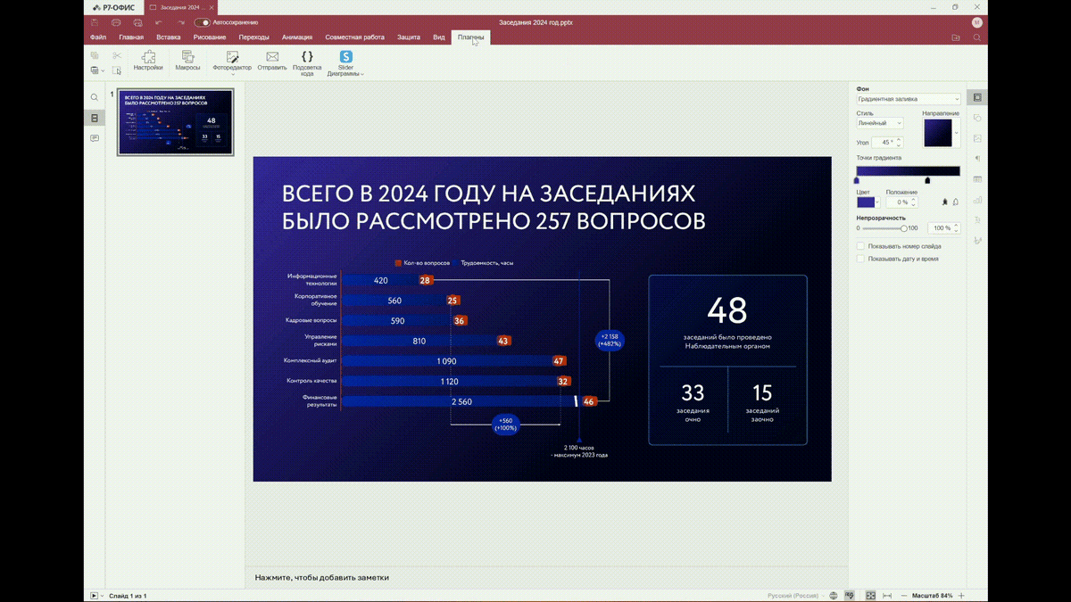
Task: Click the set document language globe icon
Action: [833, 596]
